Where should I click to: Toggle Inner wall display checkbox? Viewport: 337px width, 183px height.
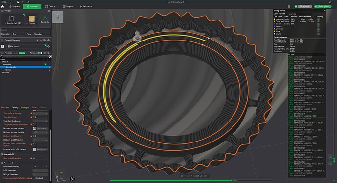pyautogui.click(x=318, y=19)
